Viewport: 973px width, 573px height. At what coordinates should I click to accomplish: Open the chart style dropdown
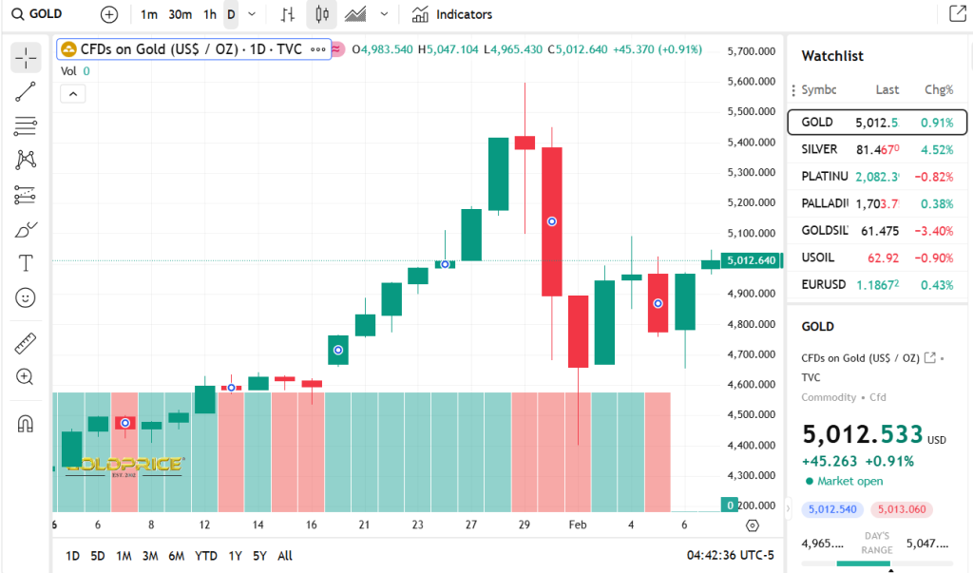384,14
